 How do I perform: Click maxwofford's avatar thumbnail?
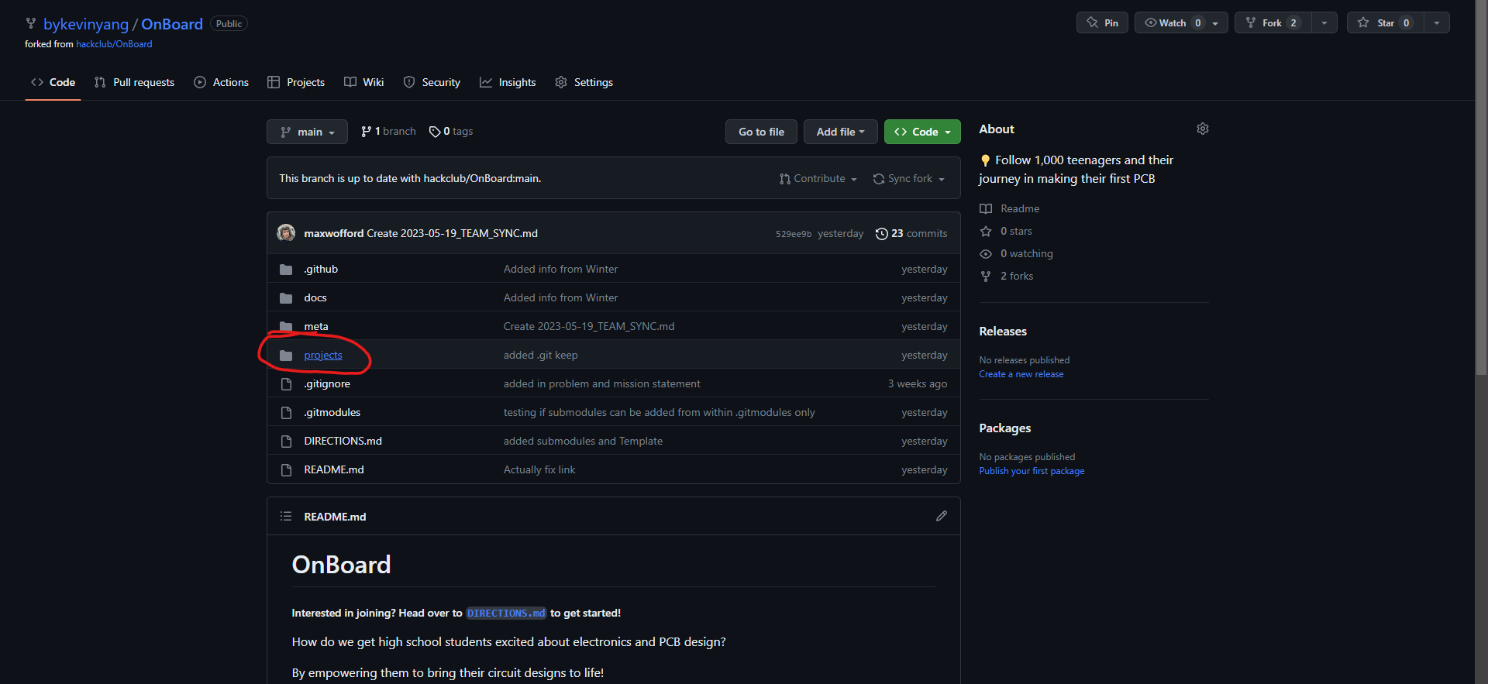[286, 233]
